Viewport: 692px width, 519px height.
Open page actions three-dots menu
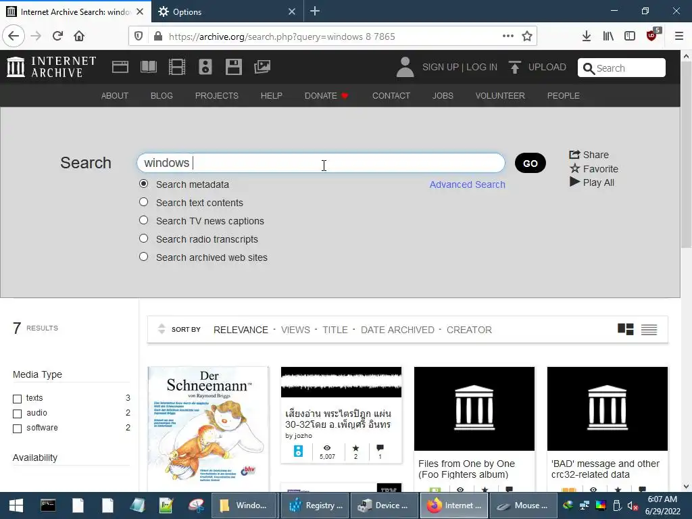coord(508,36)
